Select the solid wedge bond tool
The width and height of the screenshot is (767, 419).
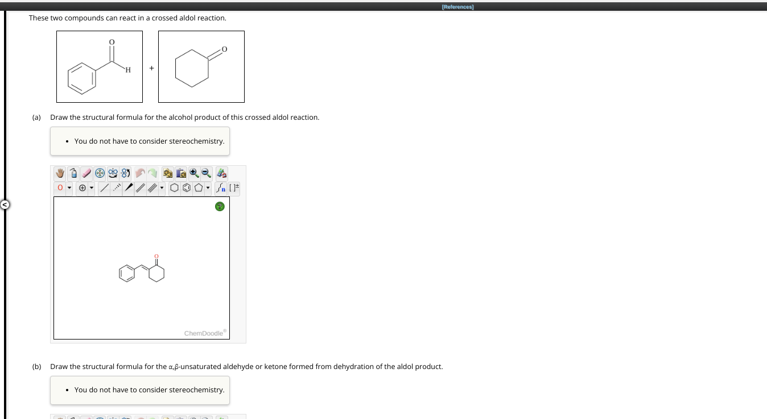pos(129,187)
